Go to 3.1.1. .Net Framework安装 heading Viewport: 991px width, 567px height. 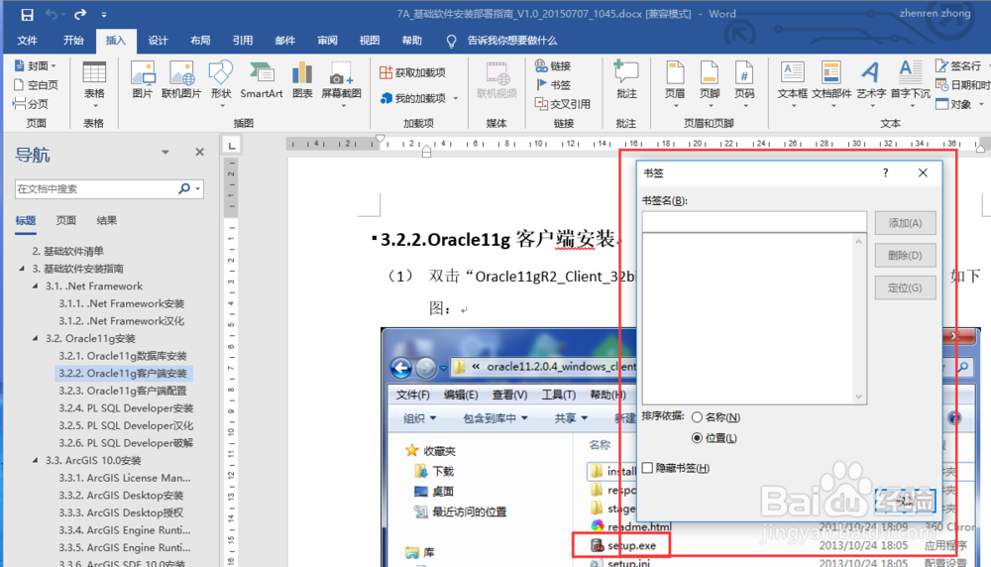121,303
